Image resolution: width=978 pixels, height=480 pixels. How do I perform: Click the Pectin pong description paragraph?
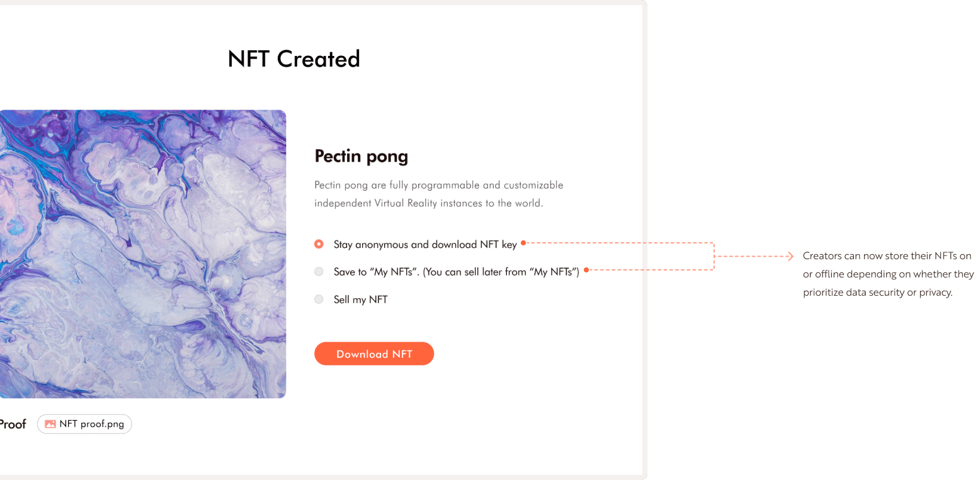click(439, 194)
